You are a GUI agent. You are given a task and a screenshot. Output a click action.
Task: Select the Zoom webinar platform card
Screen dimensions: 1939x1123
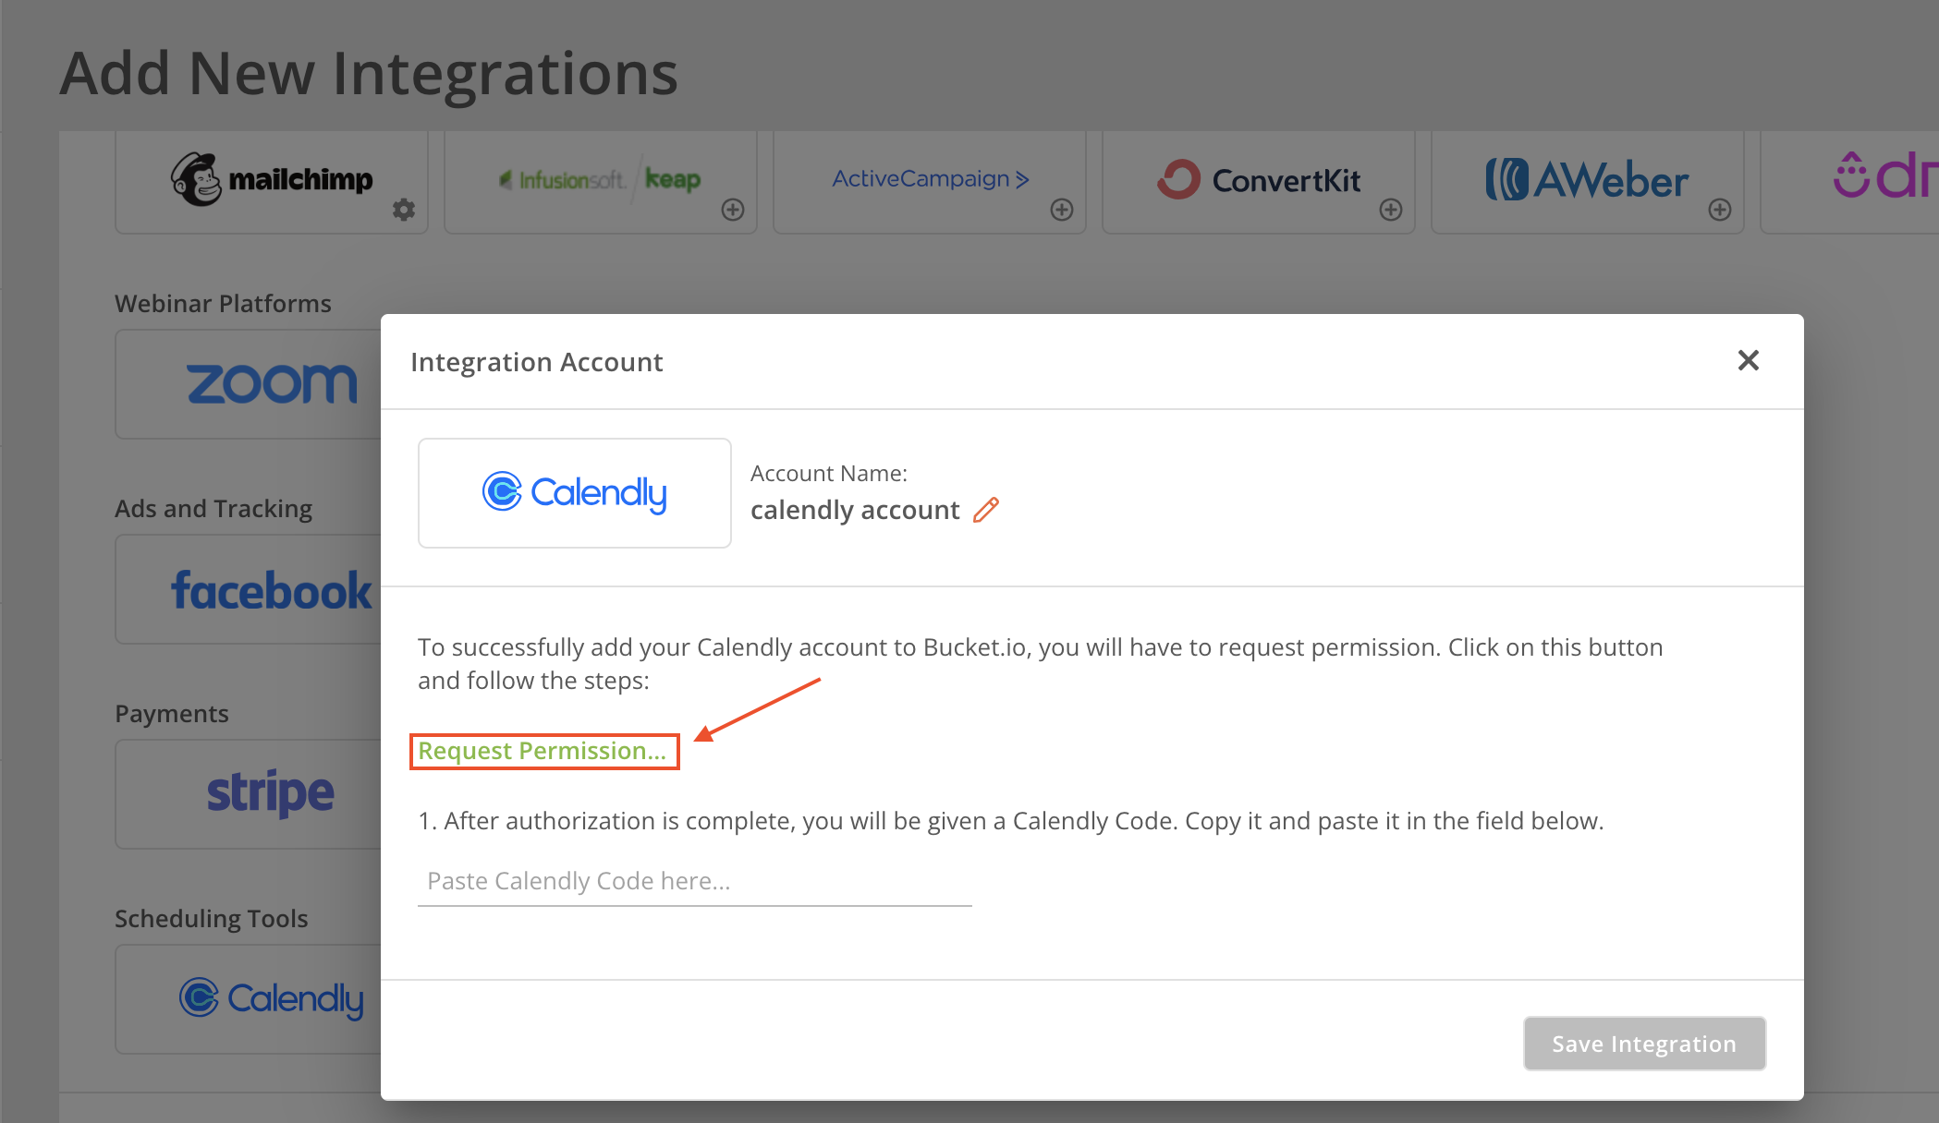[x=270, y=383]
